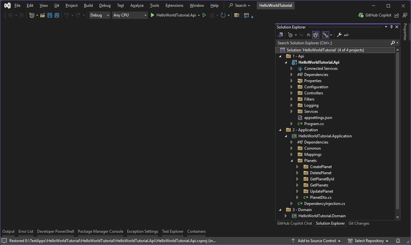Open the Error List tab
Image resolution: width=411 pixels, height=245 pixels.
[26, 231]
